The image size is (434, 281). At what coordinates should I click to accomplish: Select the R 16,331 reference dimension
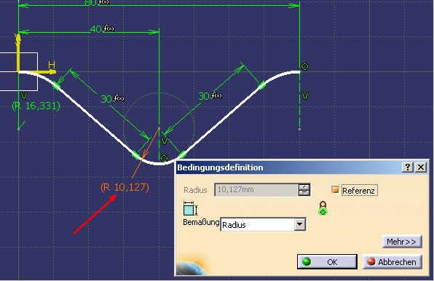coord(36,106)
